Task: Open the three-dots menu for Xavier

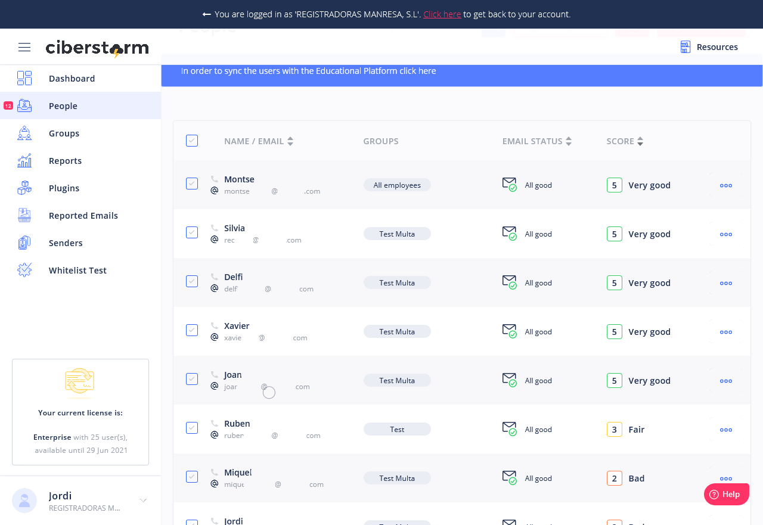Action: click(726, 332)
